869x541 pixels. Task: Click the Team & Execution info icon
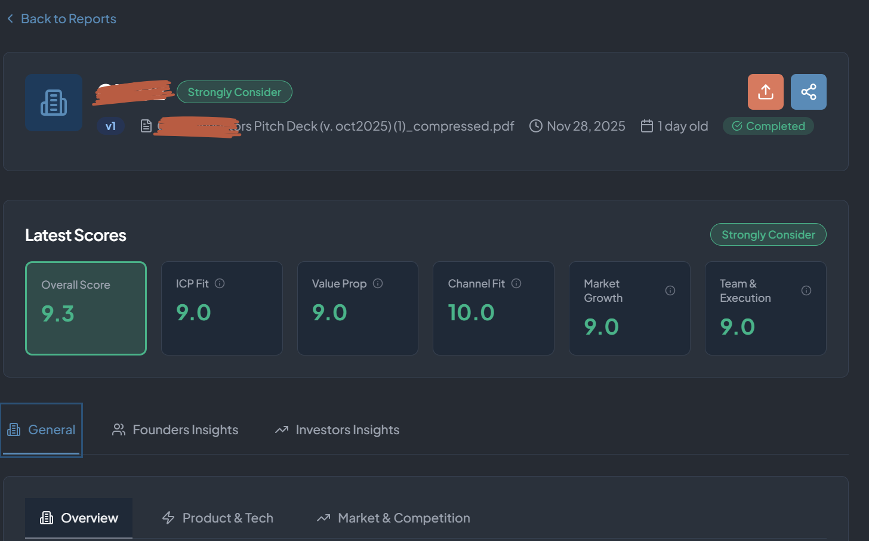pos(806,290)
